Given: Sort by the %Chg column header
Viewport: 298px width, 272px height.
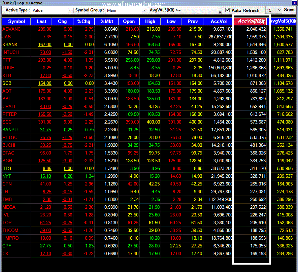Looking at the screenshot, I should pyautogui.click(x=84, y=21).
